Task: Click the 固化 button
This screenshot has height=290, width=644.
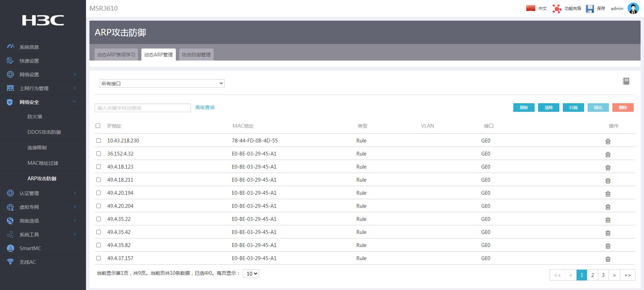Action: click(598, 107)
